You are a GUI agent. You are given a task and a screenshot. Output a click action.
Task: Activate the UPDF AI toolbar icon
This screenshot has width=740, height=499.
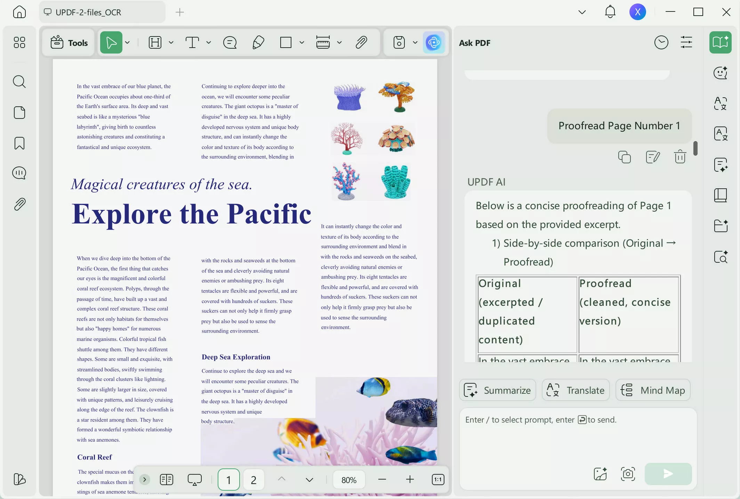coord(434,42)
